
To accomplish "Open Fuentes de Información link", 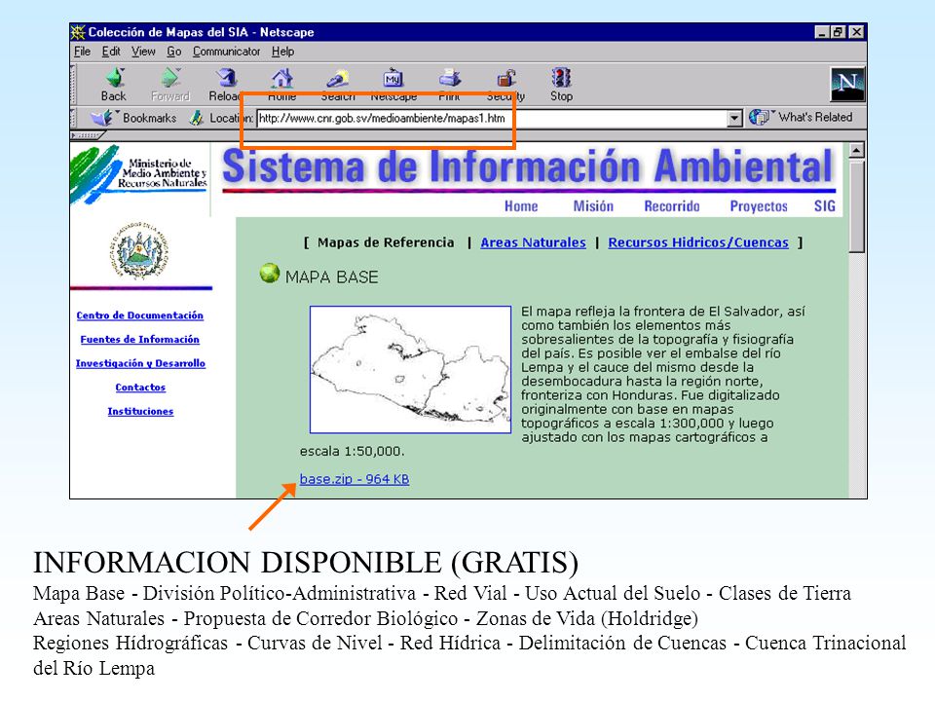I will point(139,339).
